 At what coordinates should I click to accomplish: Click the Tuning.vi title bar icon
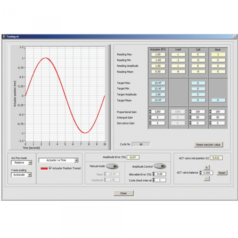[x=4, y=36]
